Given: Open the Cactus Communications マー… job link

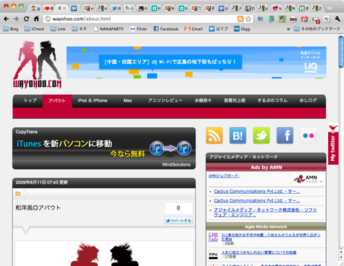Looking at the screenshot, I should 257,201.
